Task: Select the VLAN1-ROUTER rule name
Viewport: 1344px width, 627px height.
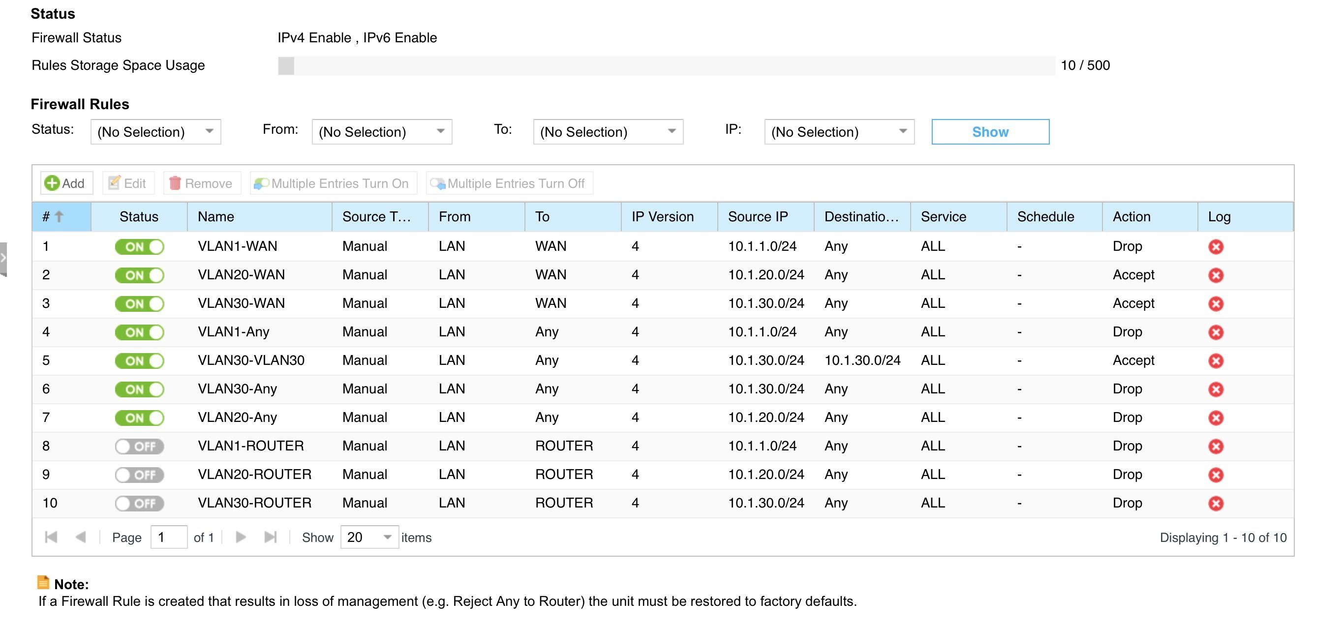Action: 250,446
